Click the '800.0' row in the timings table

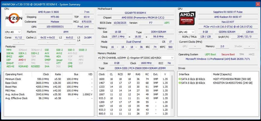pos(134,113)
